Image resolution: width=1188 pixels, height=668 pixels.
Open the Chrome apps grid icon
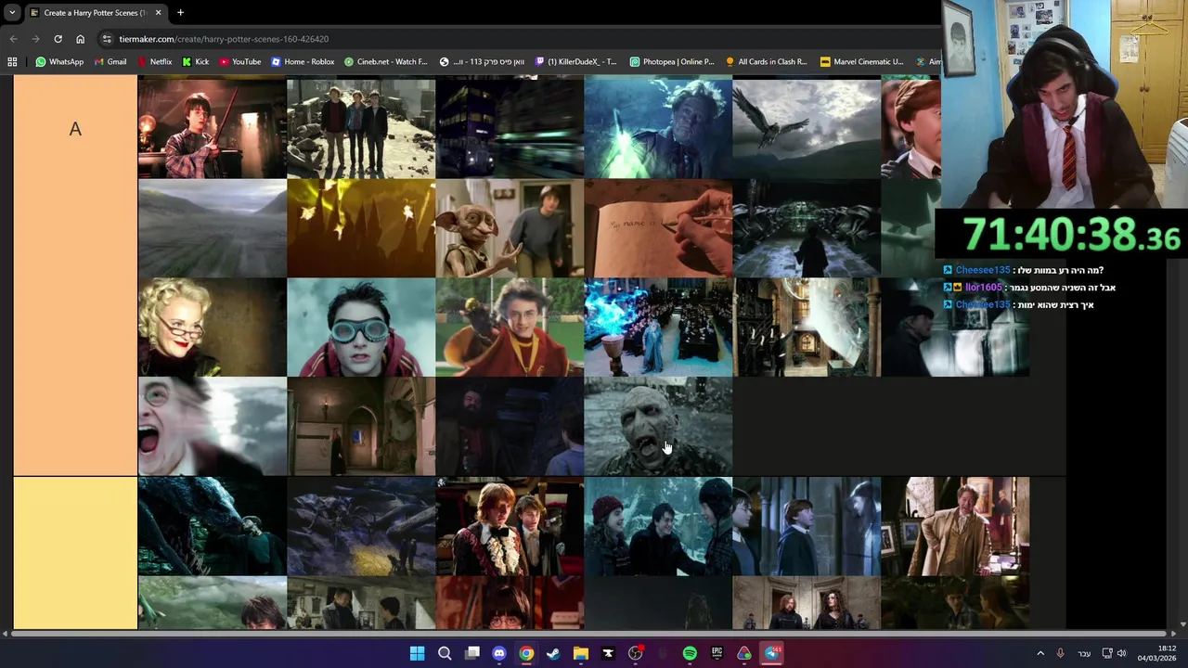click(x=12, y=61)
